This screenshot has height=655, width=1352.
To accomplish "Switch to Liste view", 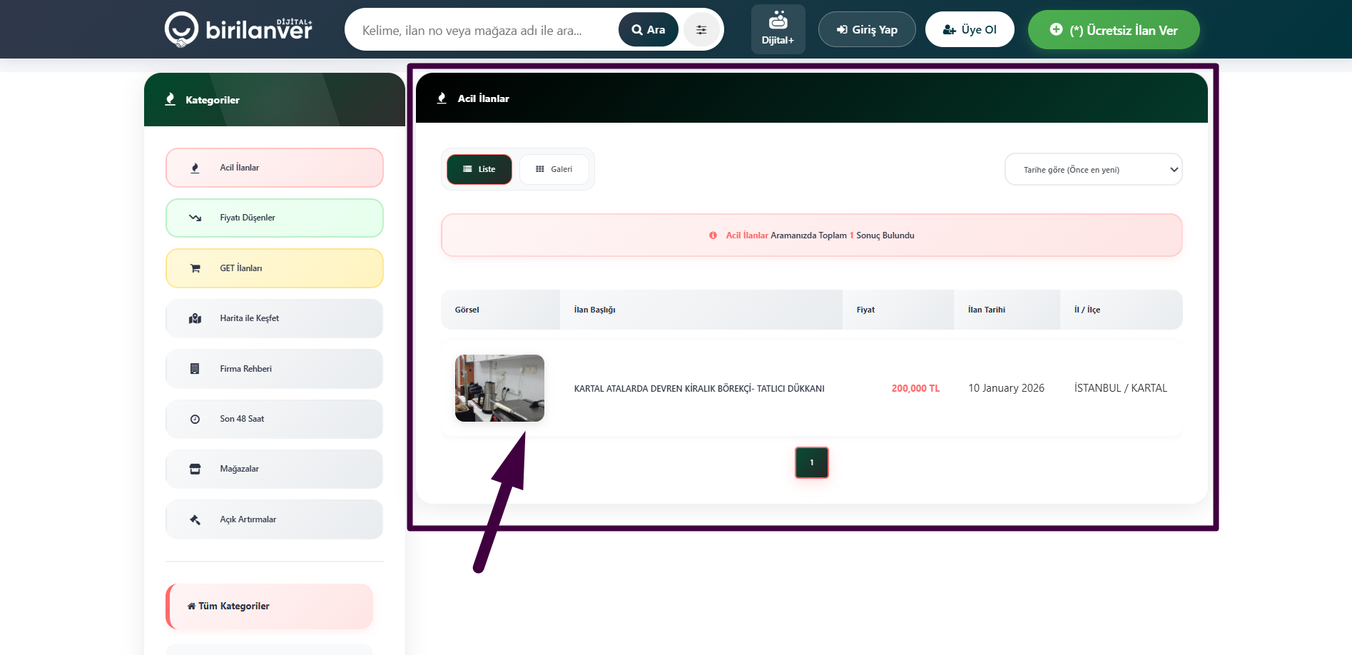I will 479,170.
